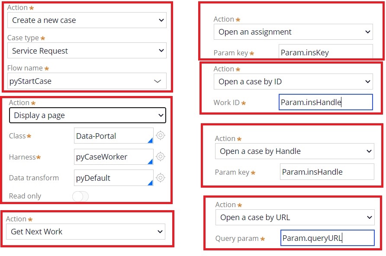
Task: Select the Param.insKey Param key field
Action: point(327,51)
